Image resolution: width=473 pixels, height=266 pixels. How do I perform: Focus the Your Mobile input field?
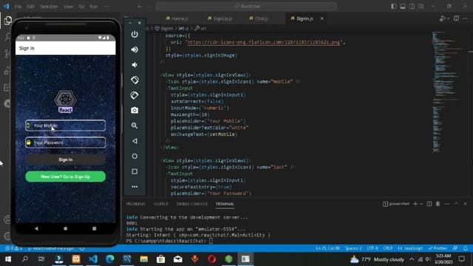tap(66, 126)
